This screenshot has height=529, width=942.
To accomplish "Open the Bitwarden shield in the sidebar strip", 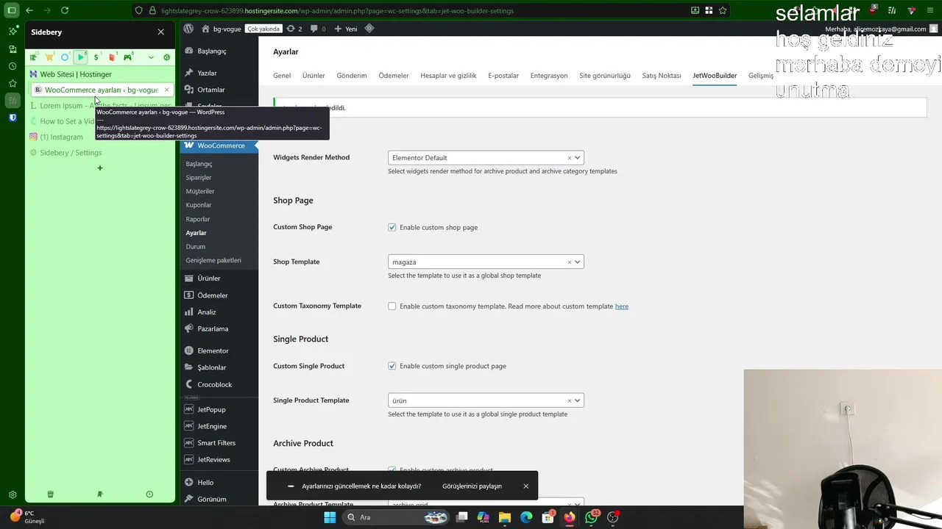I will coord(13,118).
